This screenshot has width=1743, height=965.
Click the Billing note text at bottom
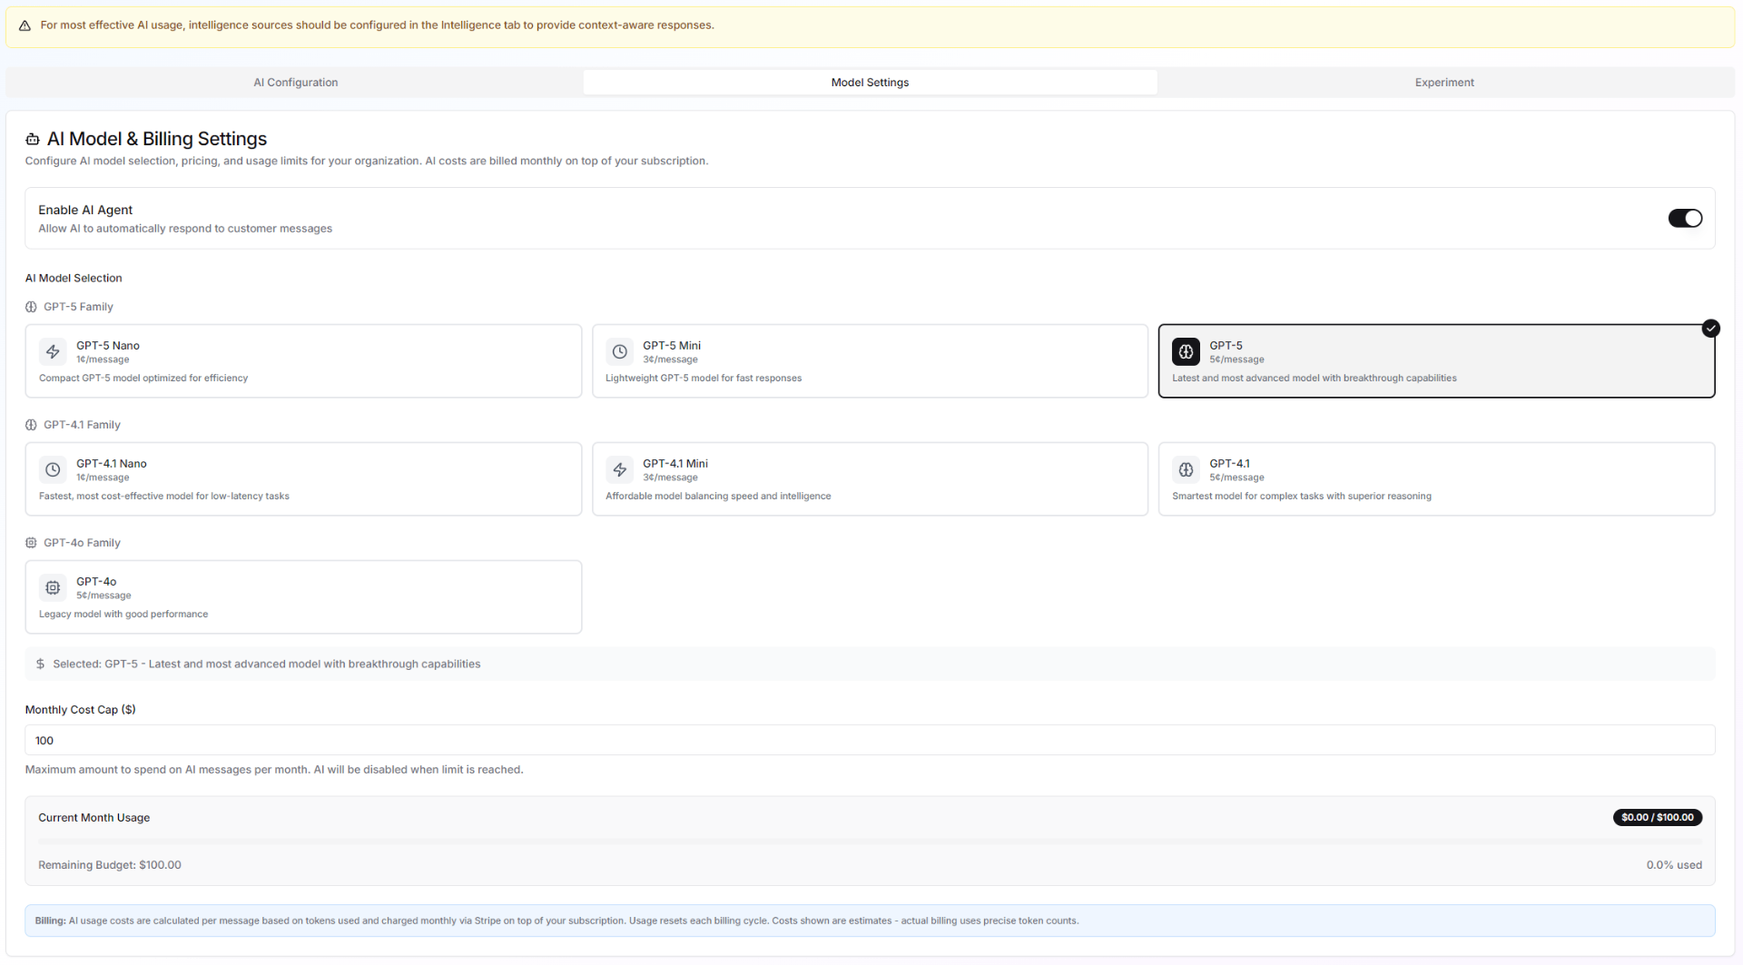click(556, 921)
